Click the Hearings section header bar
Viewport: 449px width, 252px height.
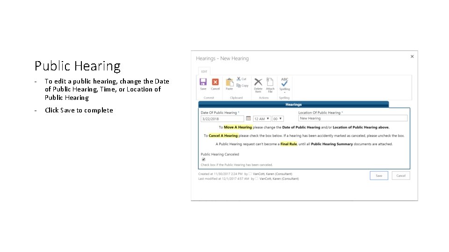294,105
